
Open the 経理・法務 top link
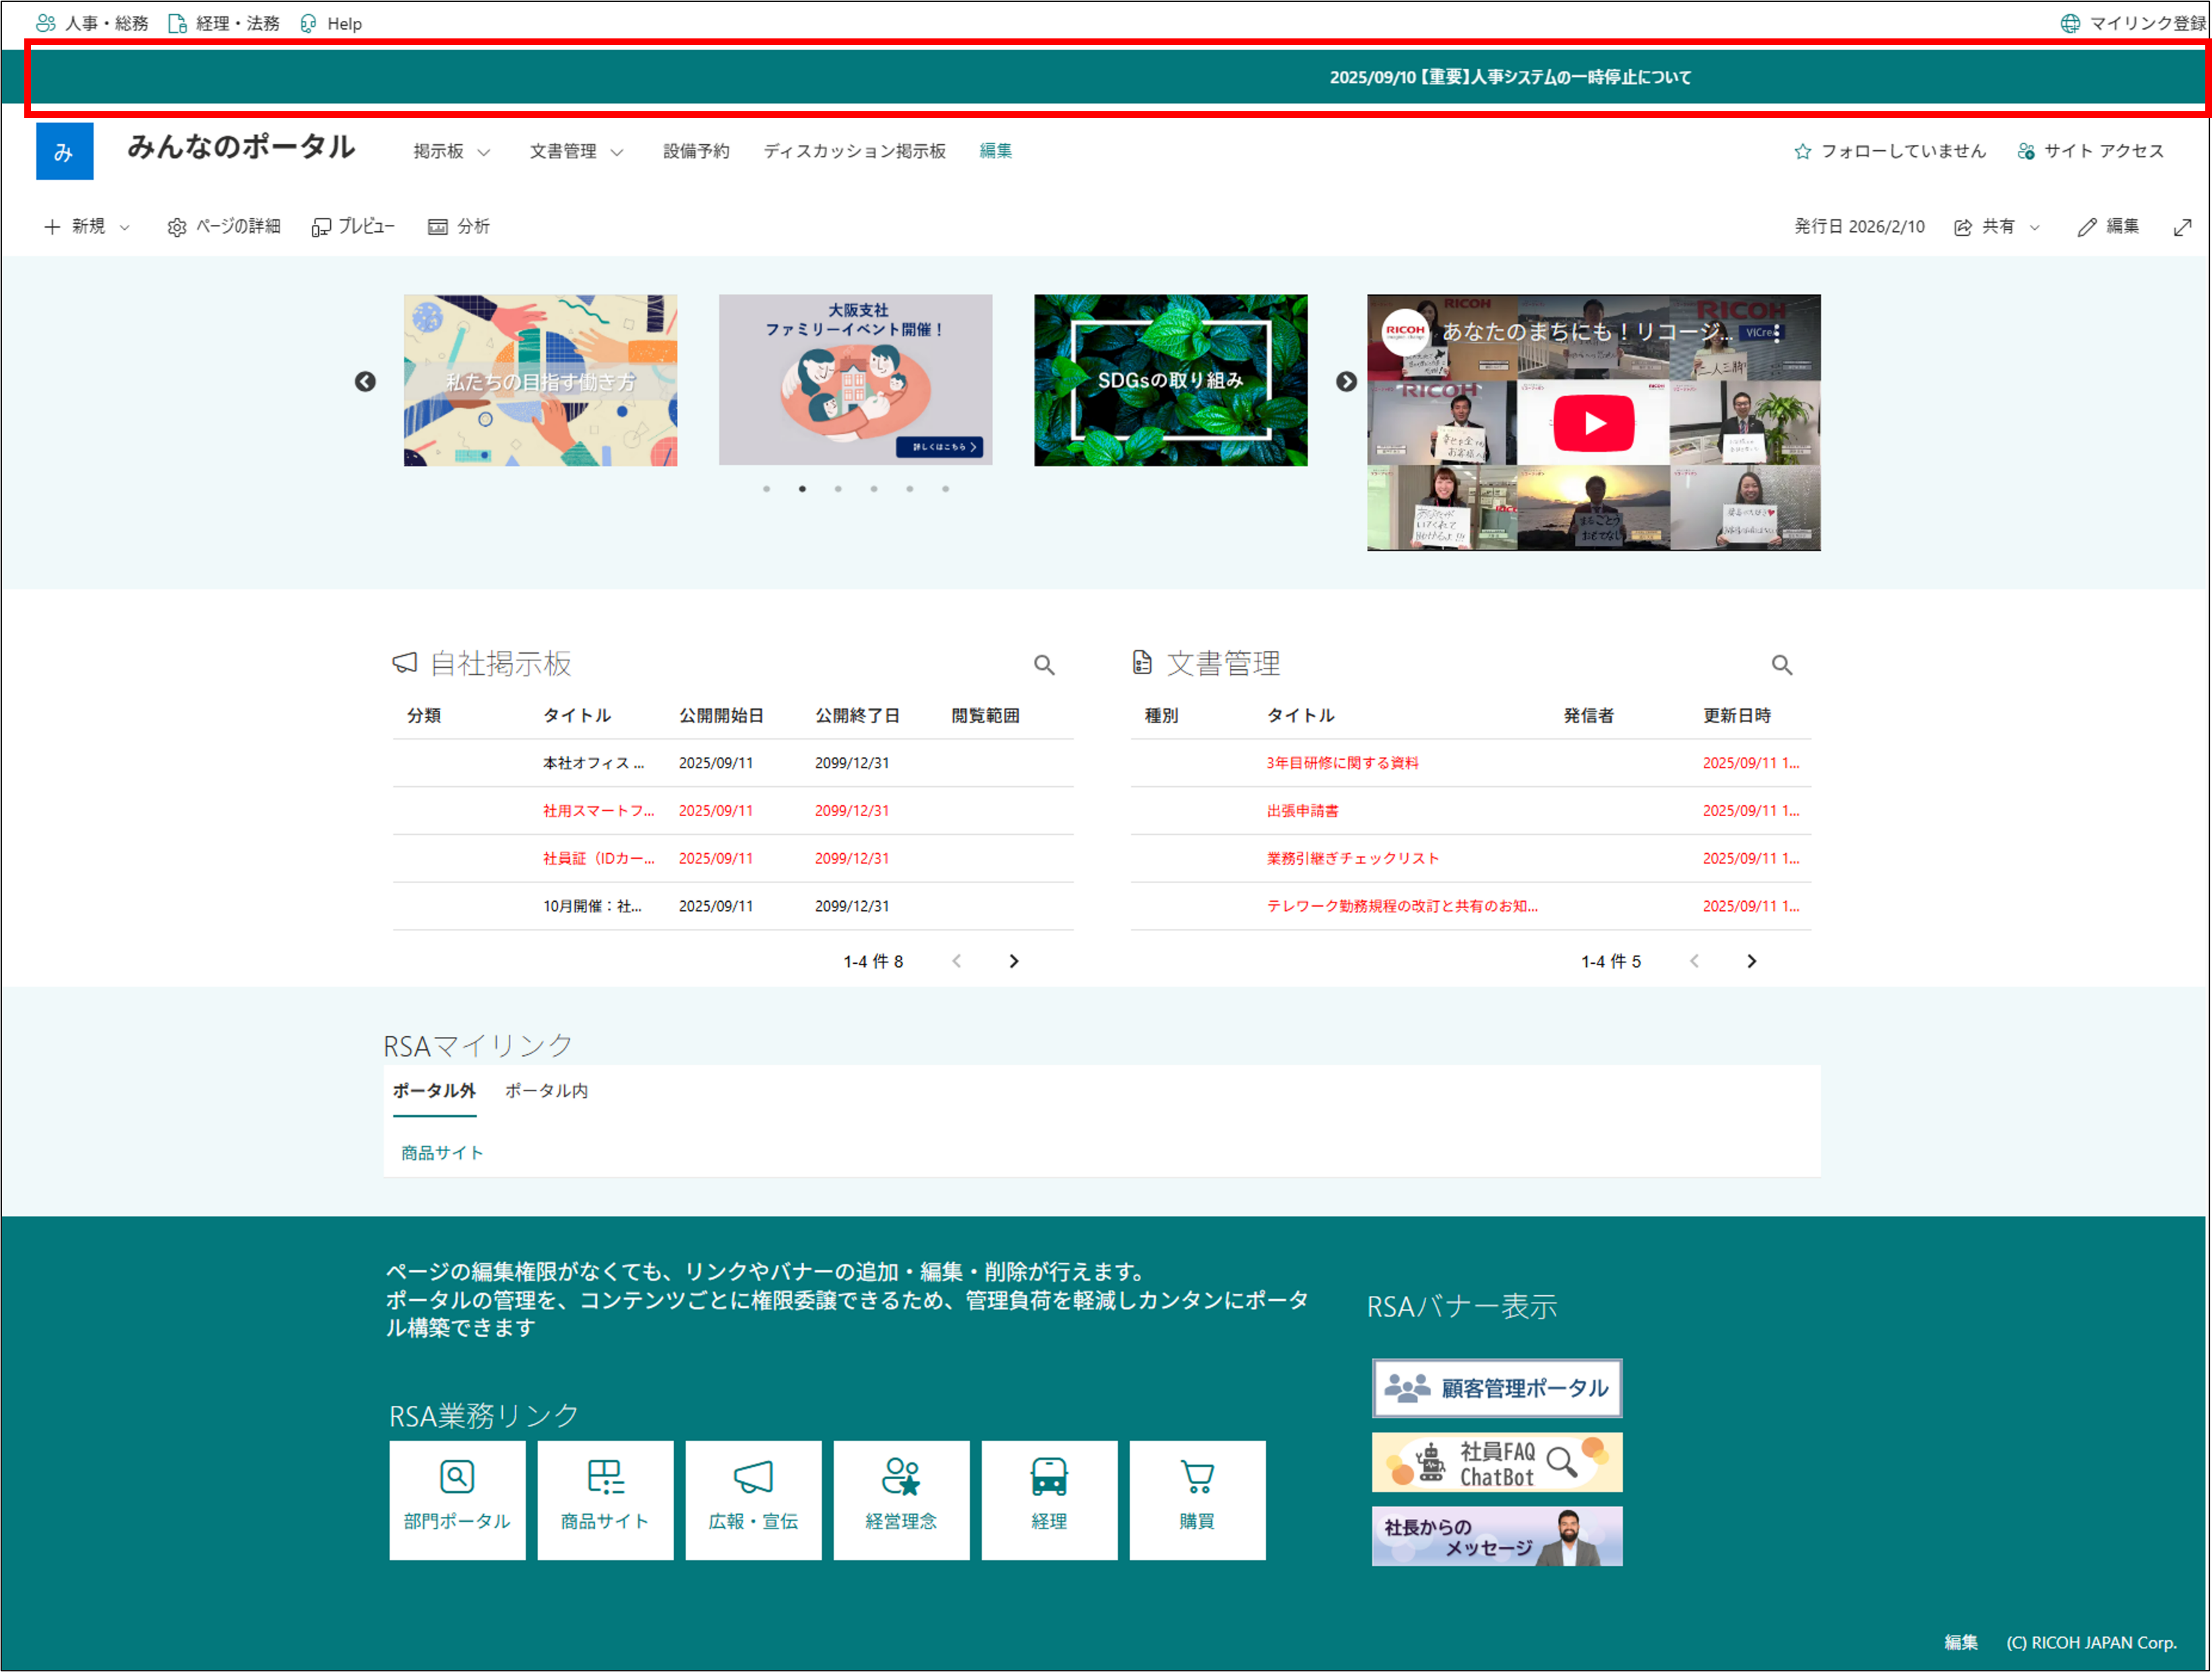tap(224, 23)
